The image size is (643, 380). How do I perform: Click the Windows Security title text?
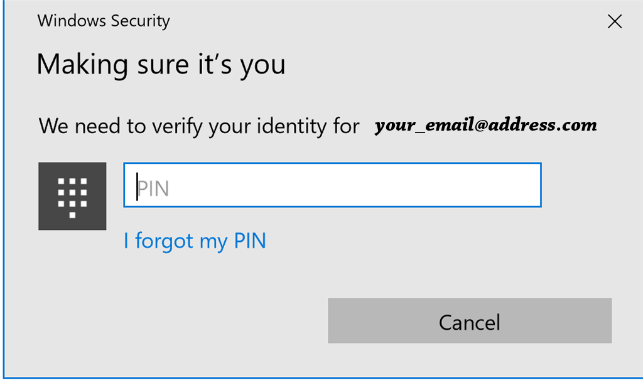[x=104, y=21]
